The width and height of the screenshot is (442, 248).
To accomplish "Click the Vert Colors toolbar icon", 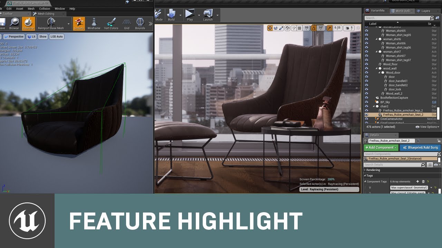I will coord(111,24).
